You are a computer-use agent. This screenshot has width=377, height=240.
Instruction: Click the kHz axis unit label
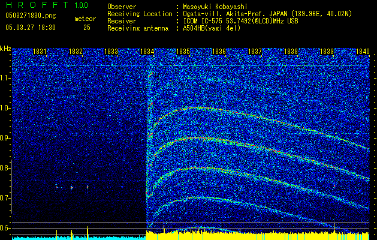(5, 49)
